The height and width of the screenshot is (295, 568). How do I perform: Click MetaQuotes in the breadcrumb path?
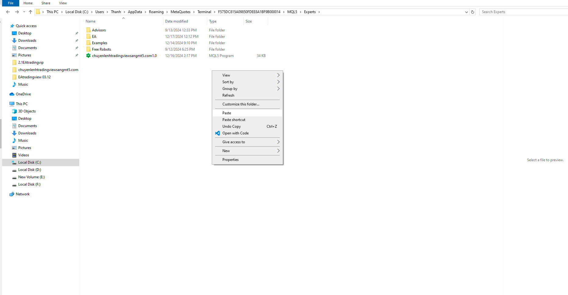coord(180,12)
